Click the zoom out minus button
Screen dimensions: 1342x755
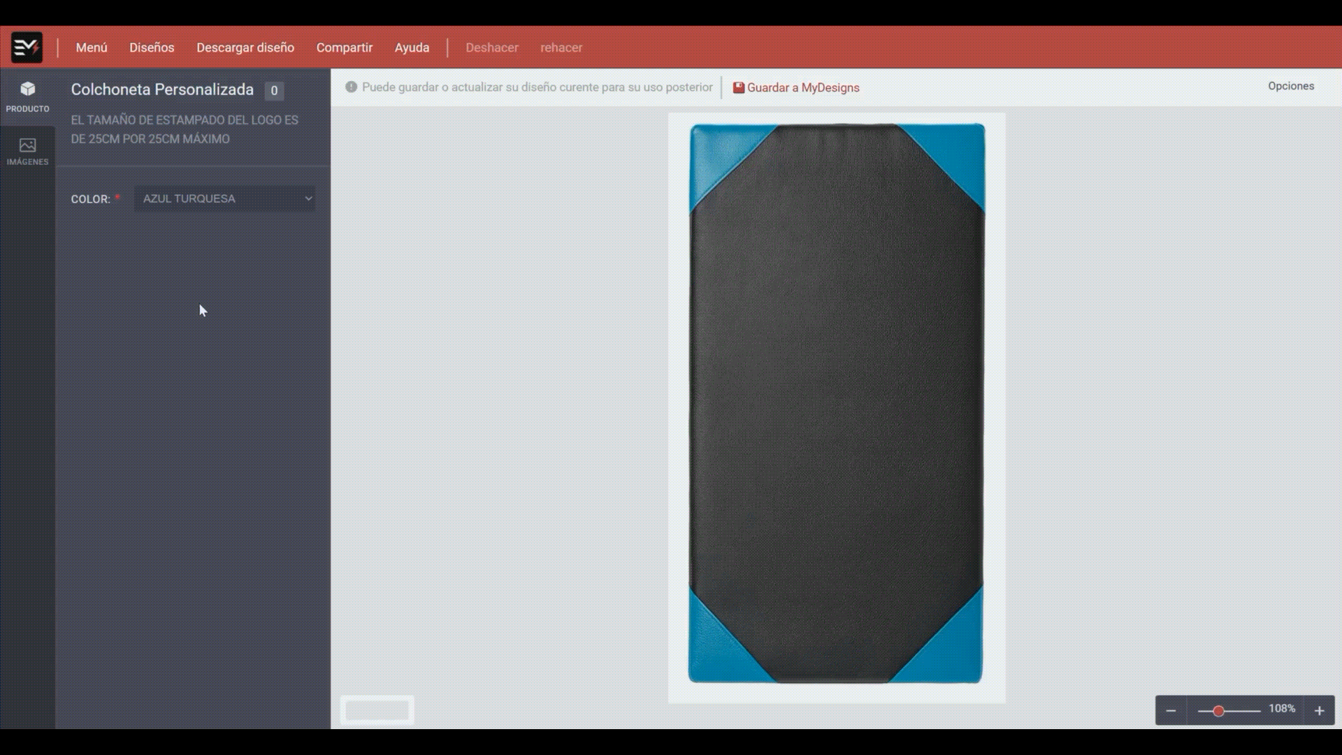1171,710
